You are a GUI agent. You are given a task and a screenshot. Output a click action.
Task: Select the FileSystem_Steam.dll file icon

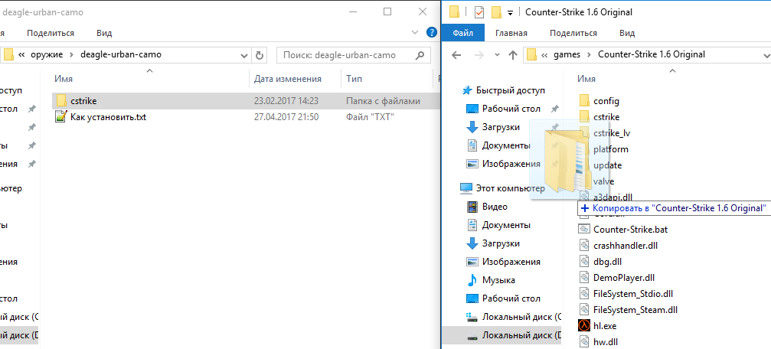pyautogui.click(x=585, y=310)
